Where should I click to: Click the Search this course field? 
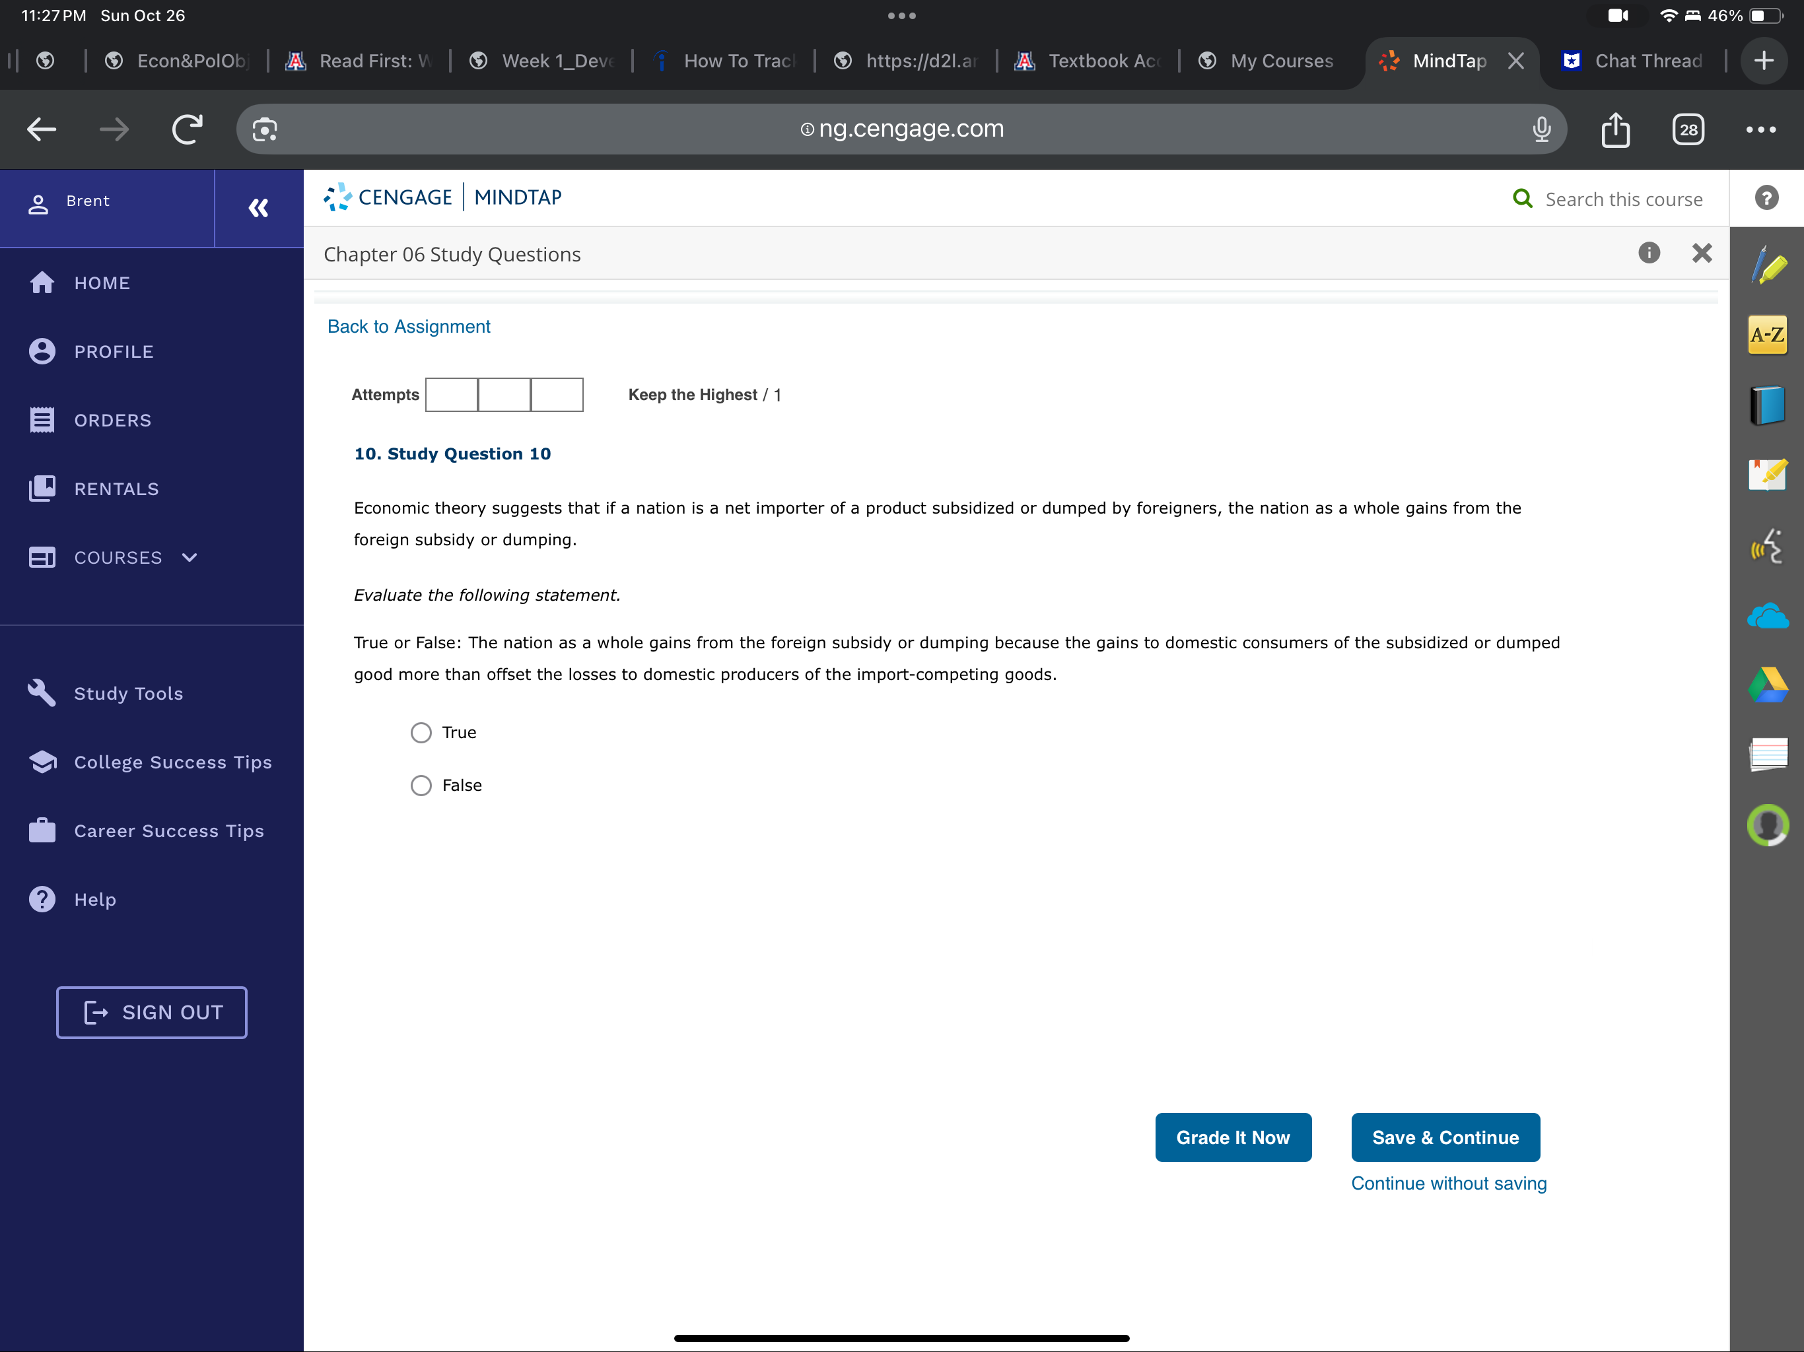point(1623,199)
